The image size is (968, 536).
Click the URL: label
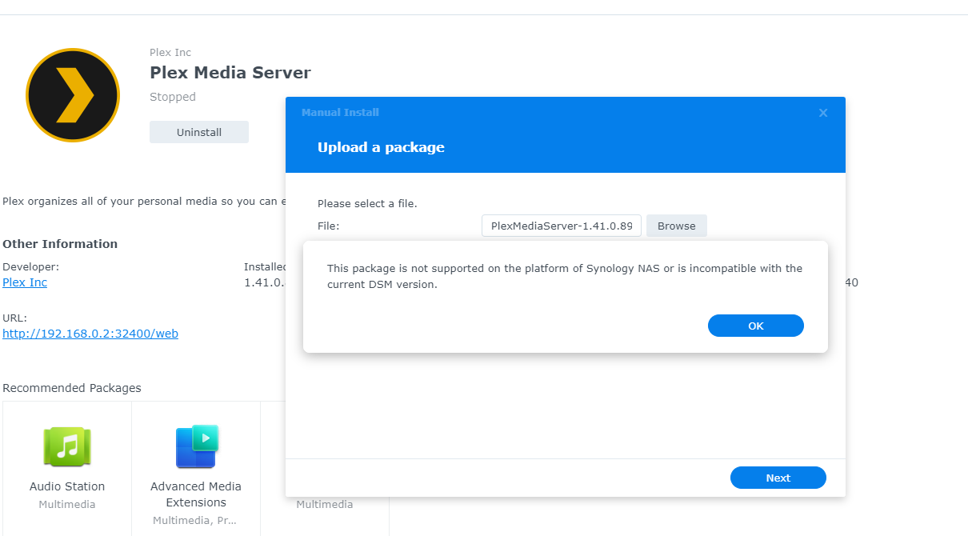pos(14,318)
